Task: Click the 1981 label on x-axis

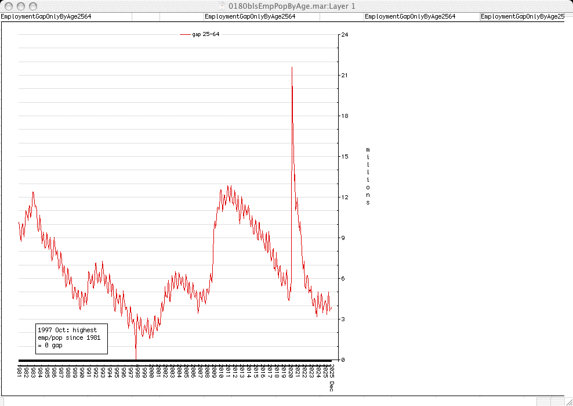Action: coord(19,371)
